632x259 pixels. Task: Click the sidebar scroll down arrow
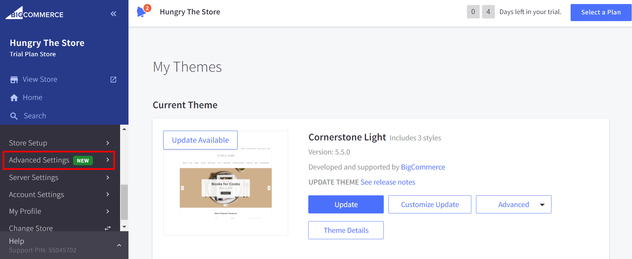[124, 227]
